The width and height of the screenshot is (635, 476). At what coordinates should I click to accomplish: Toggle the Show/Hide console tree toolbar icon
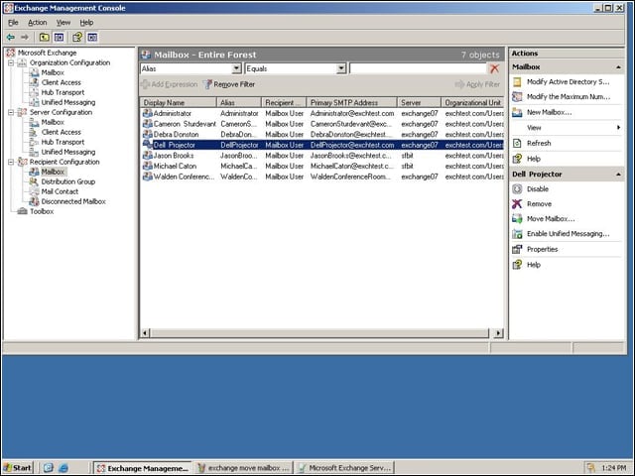(60, 38)
